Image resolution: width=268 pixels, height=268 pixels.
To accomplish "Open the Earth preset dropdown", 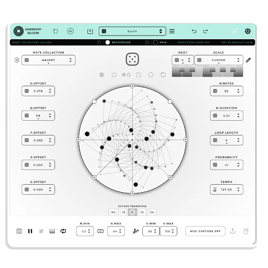I will (132, 31).
